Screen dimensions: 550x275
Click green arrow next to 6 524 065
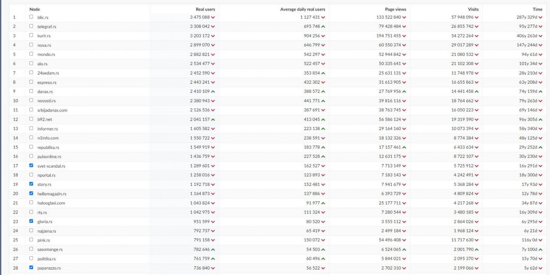pyautogui.click(x=404, y=249)
